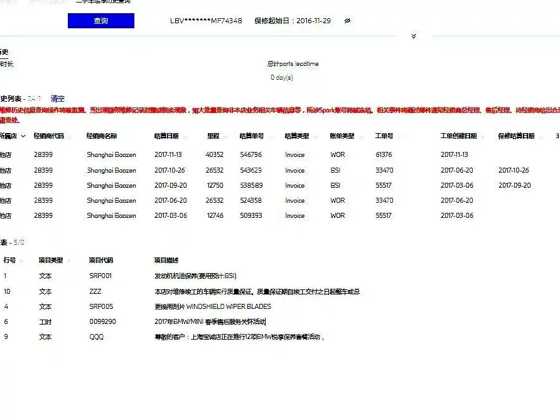560x420 pixels.
Task: Click sort icon next to 工单创建日期 header
Action: pyautogui.click(x=483, y=137)
